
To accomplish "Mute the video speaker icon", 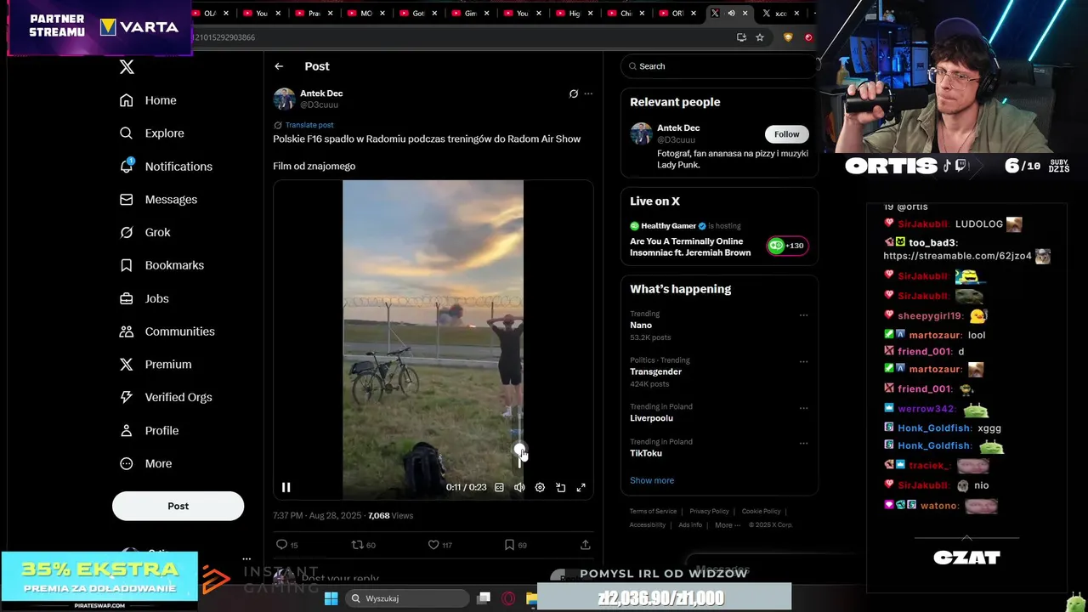I will click(519, 487).
